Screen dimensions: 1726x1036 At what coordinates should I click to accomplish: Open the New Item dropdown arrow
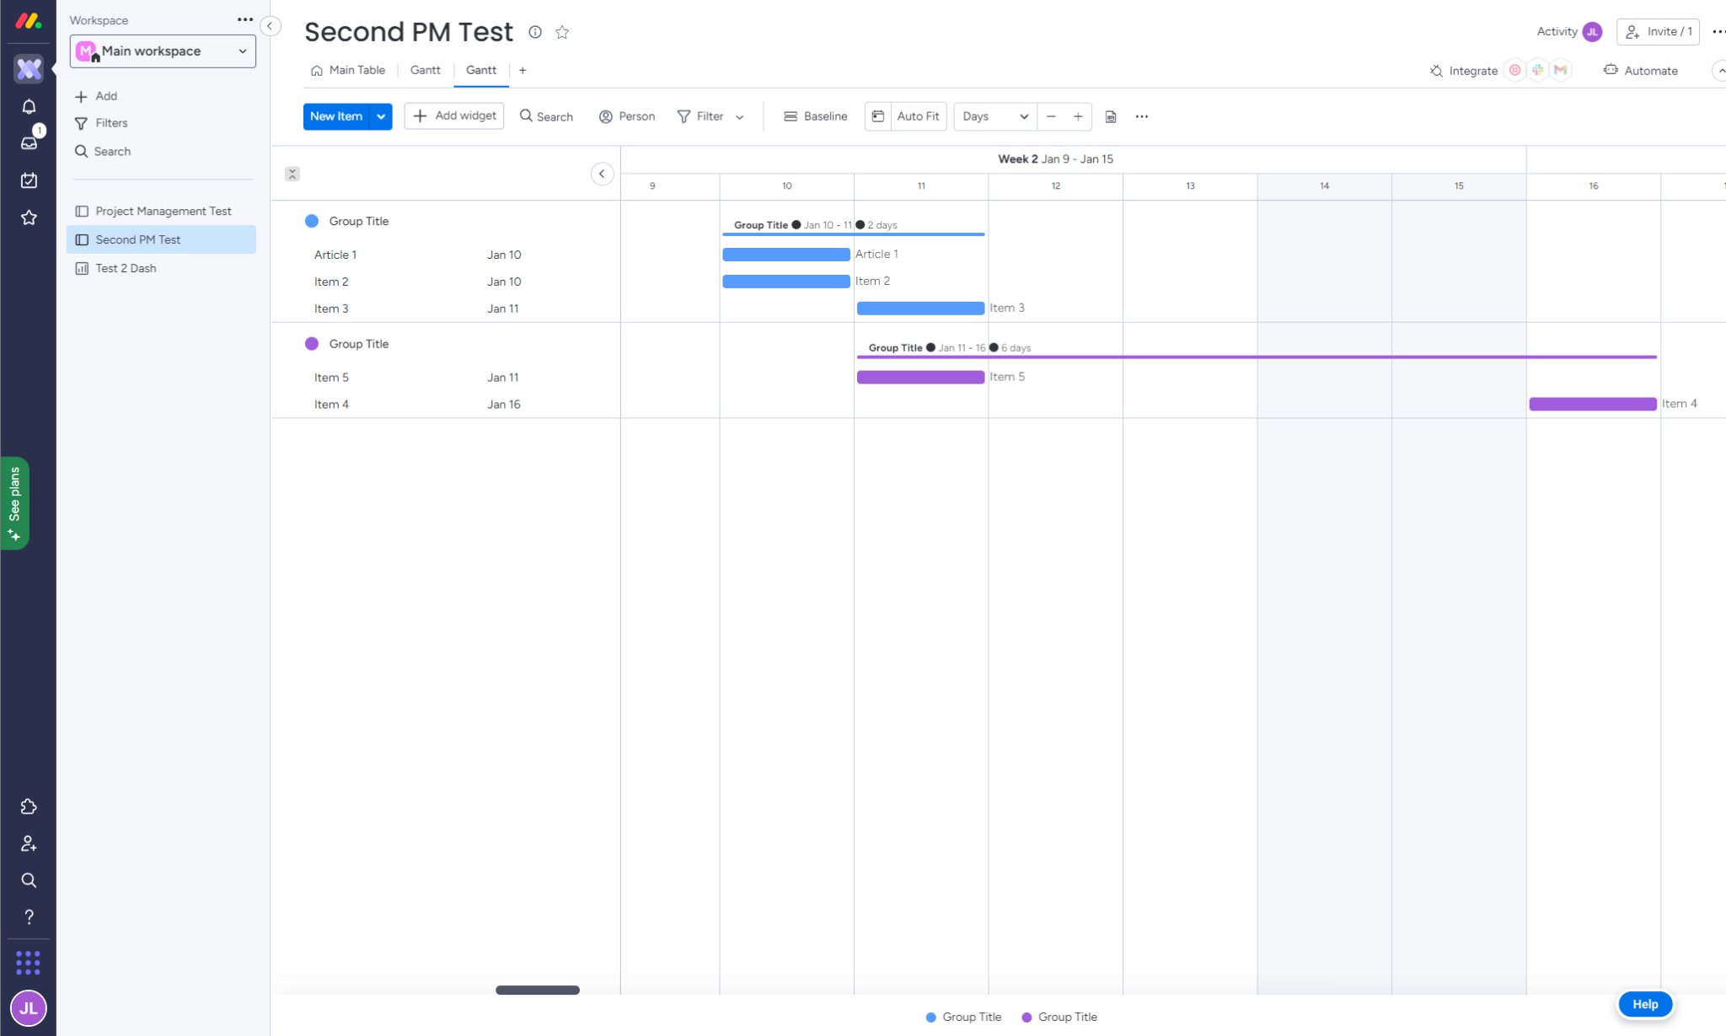(x=381, y=116)
